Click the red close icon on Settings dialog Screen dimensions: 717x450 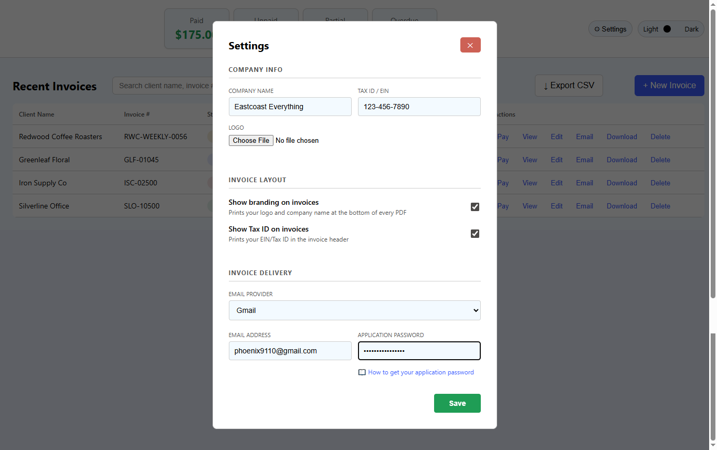pos(470,45)
